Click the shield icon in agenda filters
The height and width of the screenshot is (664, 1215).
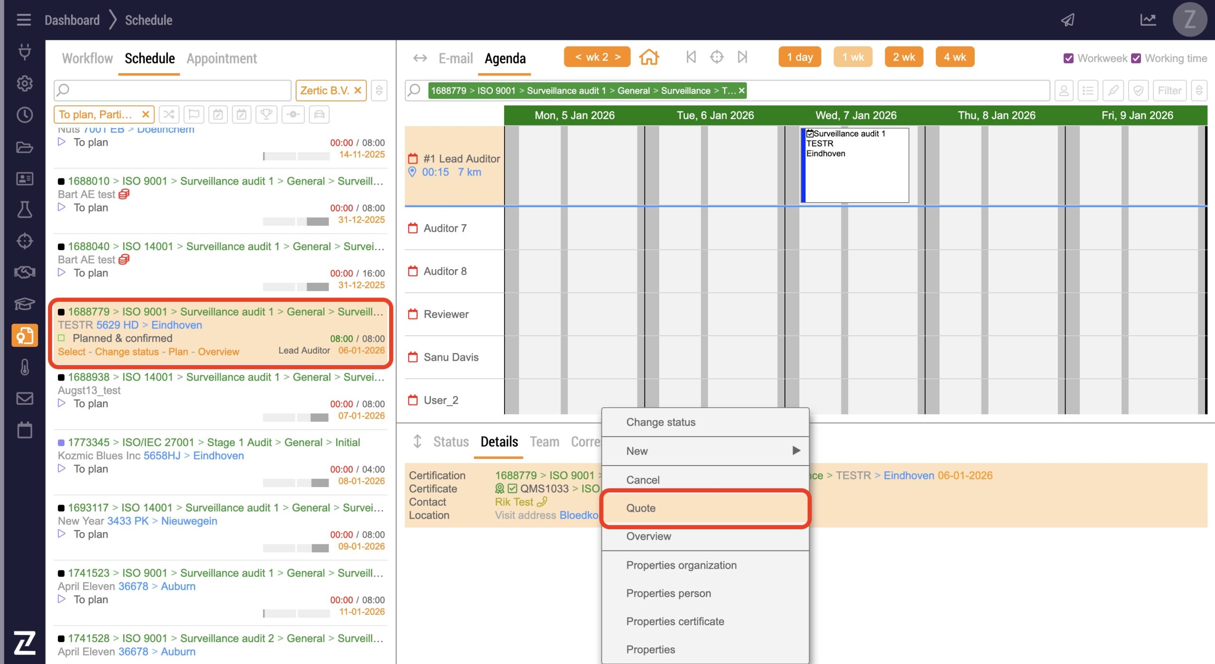coord(1138,91)
